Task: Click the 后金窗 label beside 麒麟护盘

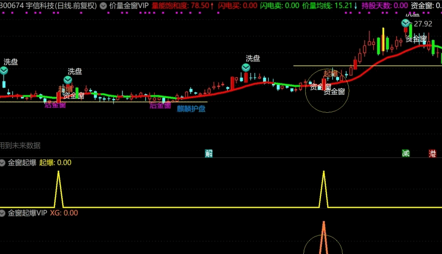Action: click(160, 106)
